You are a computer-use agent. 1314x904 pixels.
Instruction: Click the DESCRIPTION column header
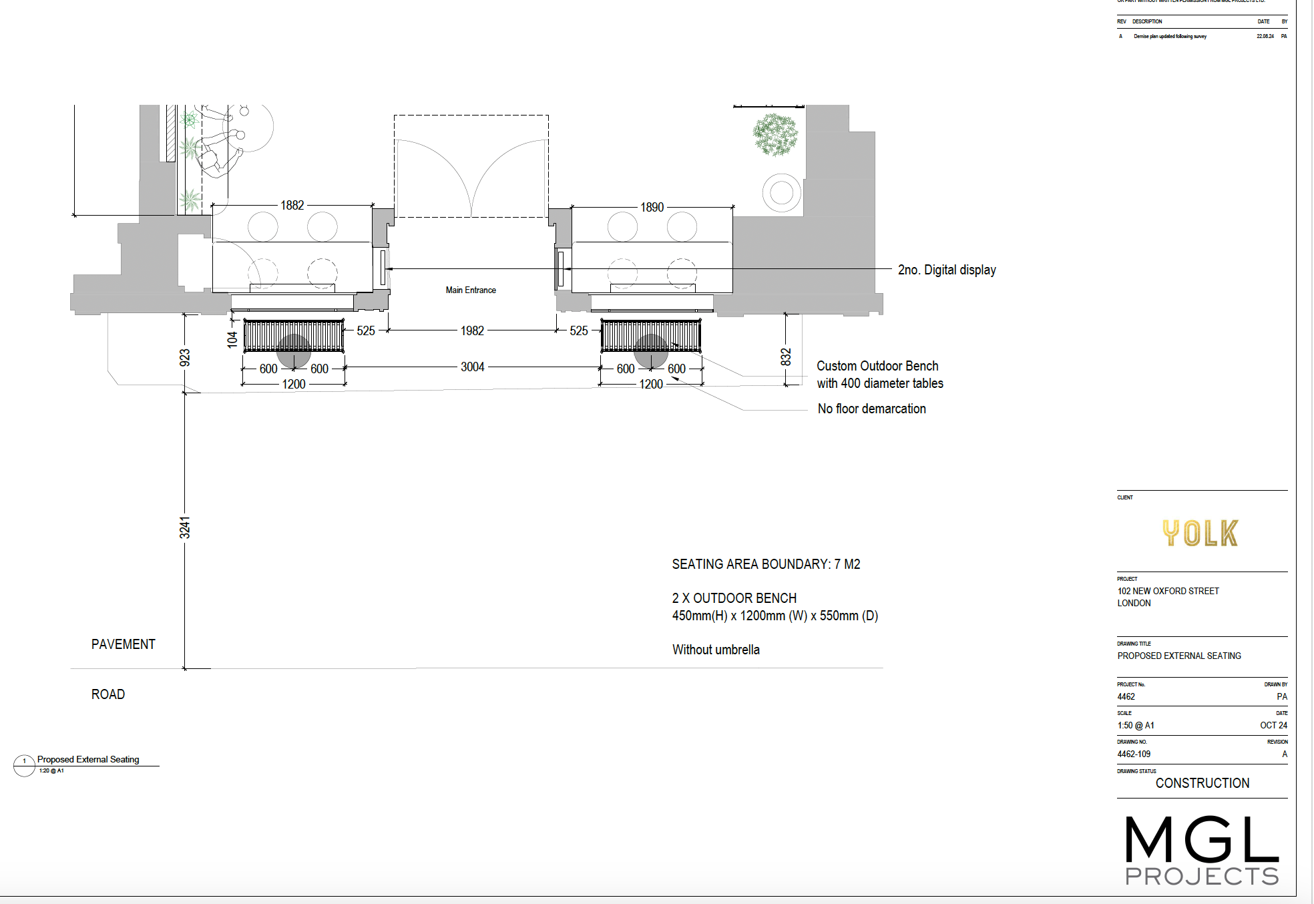[x=1147, y=21]
